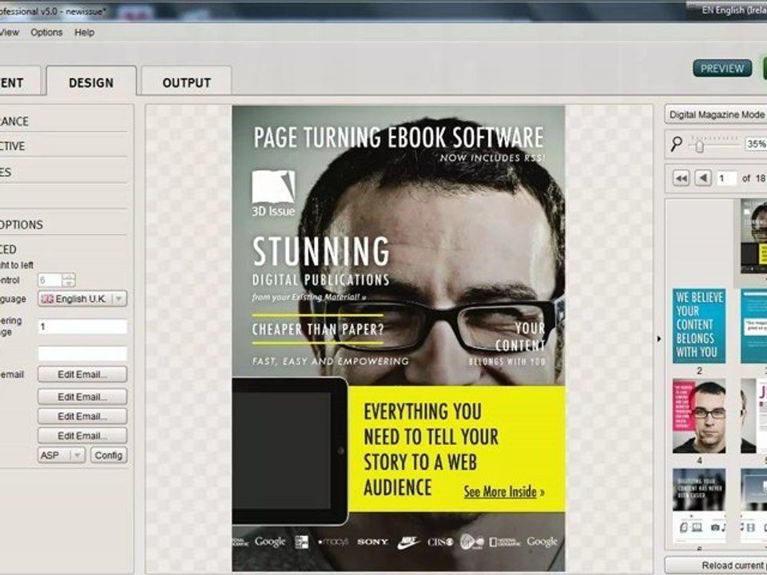Open the Help menu
767x575 pixels.
[x=84, y=33]
